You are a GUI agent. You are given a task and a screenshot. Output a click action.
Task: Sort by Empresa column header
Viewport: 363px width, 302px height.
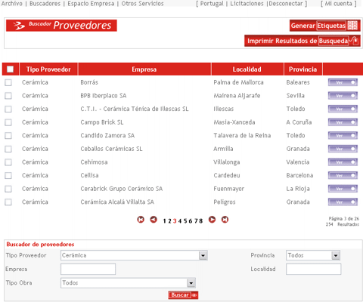pyautogui.click(x=144, y=69)
